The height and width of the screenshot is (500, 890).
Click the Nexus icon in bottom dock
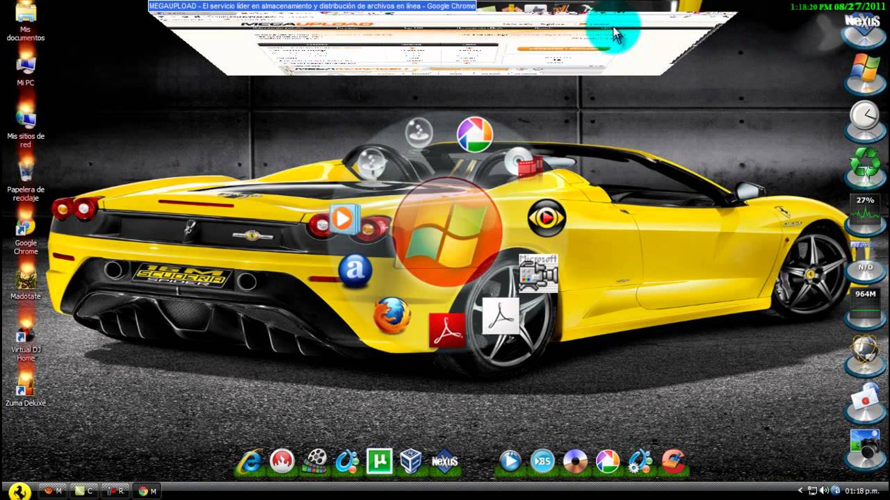coord(444,461)
